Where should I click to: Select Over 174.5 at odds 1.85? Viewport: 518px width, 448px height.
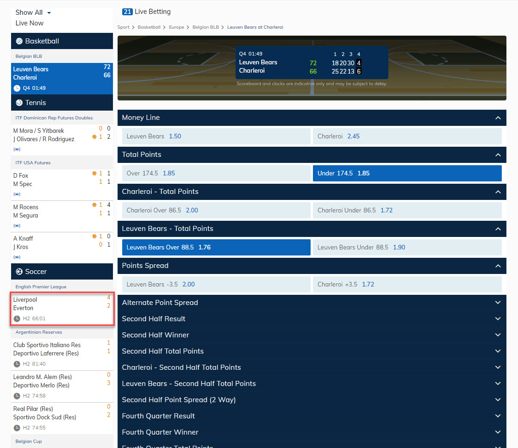(x=216, y=173)
